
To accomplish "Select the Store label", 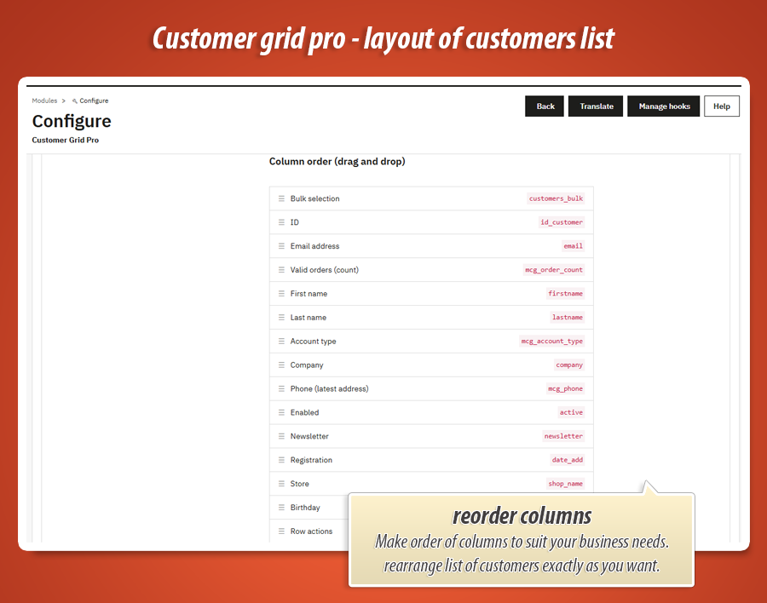I will pos(299,484).
